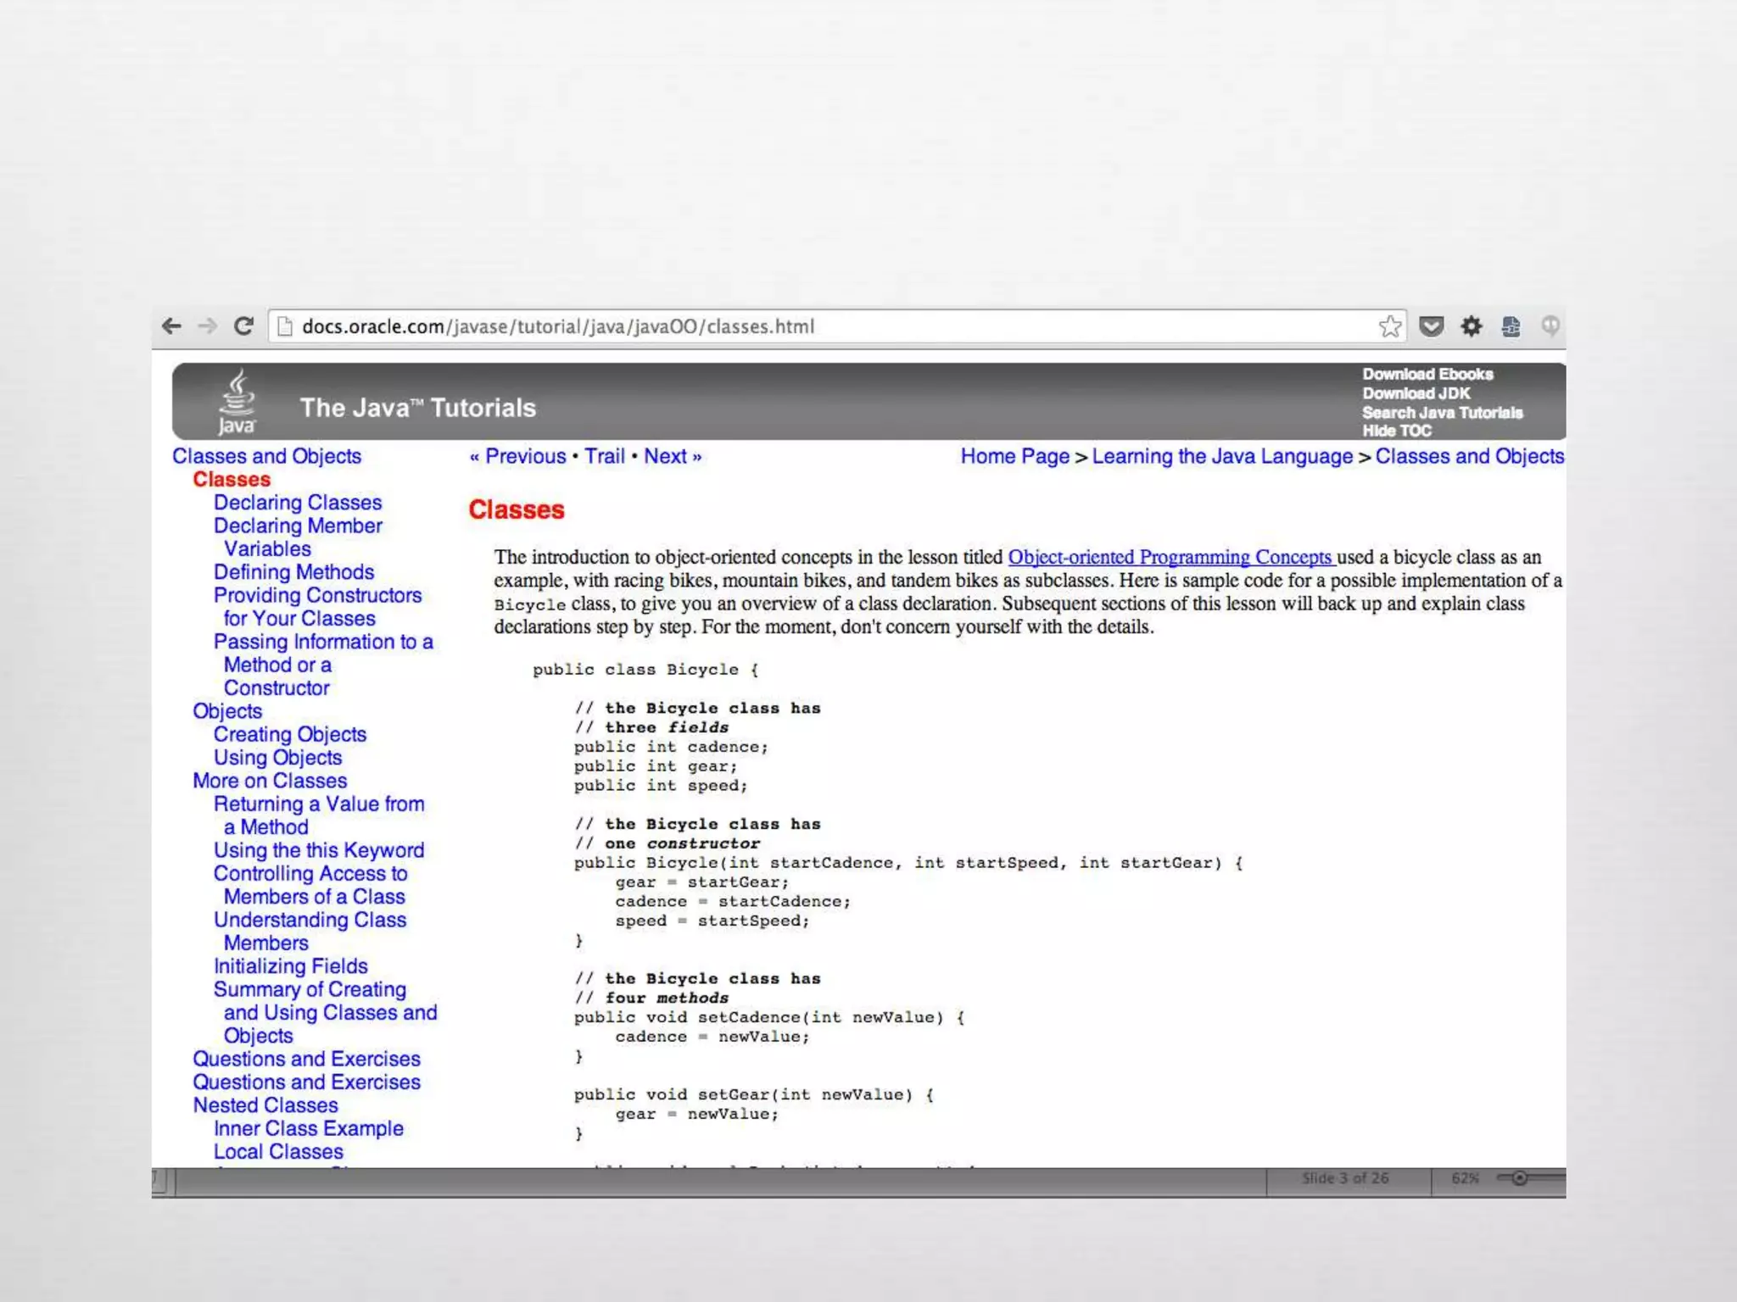
Task: Click Download JDK in the banner
Action: coord(1416,393)
